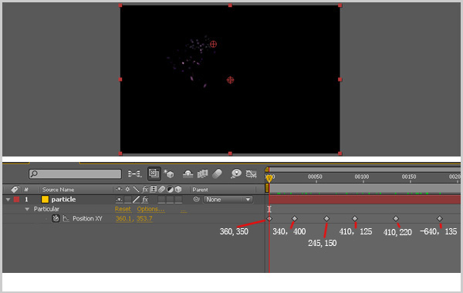Enable motion blur toolbar icon
This screenshot has height=293, width=463.
pyautogui.click(x=217, y=173)
